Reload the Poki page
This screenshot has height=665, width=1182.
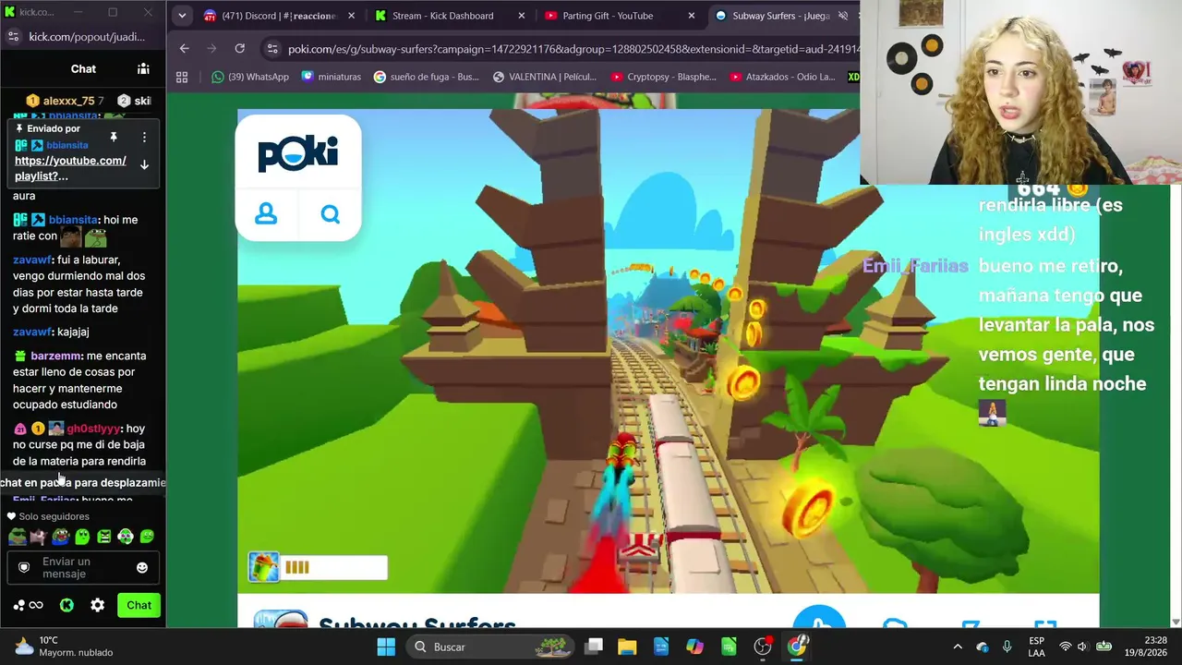click(x=240, y=49)
